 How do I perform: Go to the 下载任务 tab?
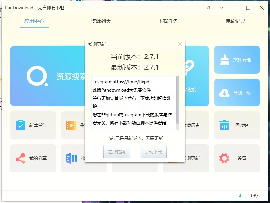[168, 21]
